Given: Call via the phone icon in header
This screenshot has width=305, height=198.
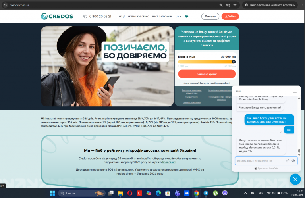Looking at the screenshot, I should (85, 17).
